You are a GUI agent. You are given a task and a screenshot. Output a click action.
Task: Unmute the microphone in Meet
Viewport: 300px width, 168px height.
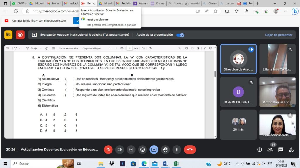pos(108,150)
